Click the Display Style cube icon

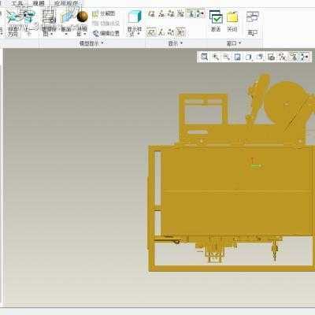[135, 17]
